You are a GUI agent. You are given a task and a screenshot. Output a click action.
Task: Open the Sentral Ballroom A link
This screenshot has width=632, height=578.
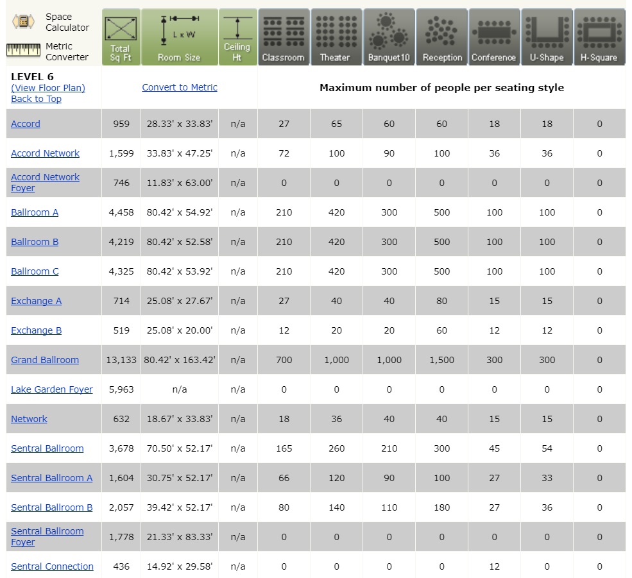pyautogui.click(x=51, y=478)
